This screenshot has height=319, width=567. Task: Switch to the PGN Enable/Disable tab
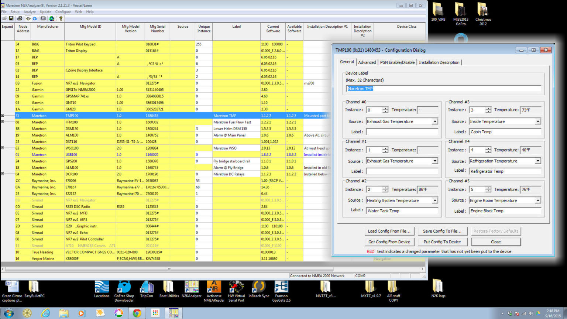coord(397,62)
